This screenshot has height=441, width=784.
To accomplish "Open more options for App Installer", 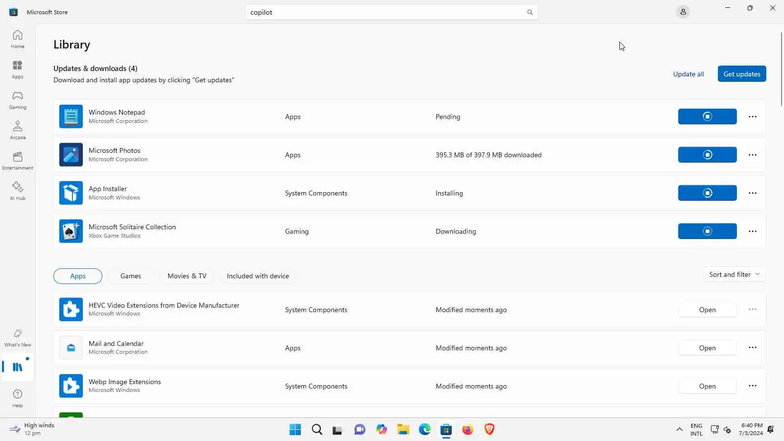I will pos(753,193).
